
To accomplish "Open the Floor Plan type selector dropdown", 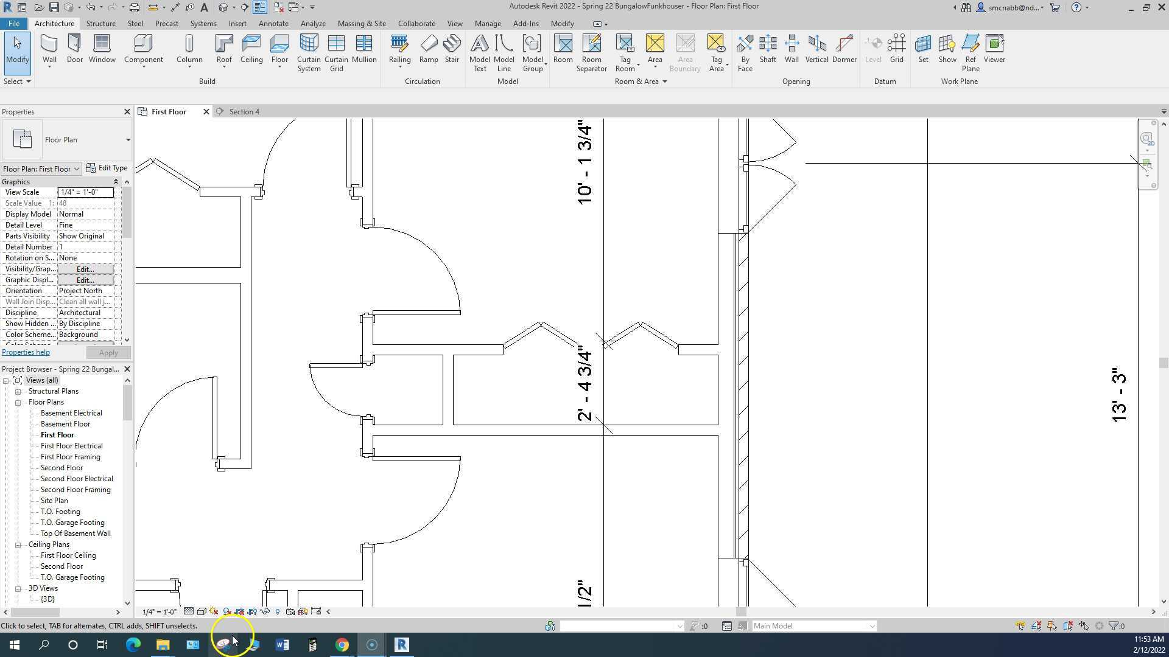I will tap(128, 140).
